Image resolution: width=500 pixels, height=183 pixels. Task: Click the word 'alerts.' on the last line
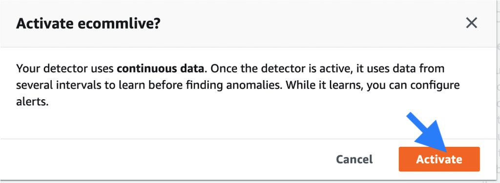coord(32,103)
